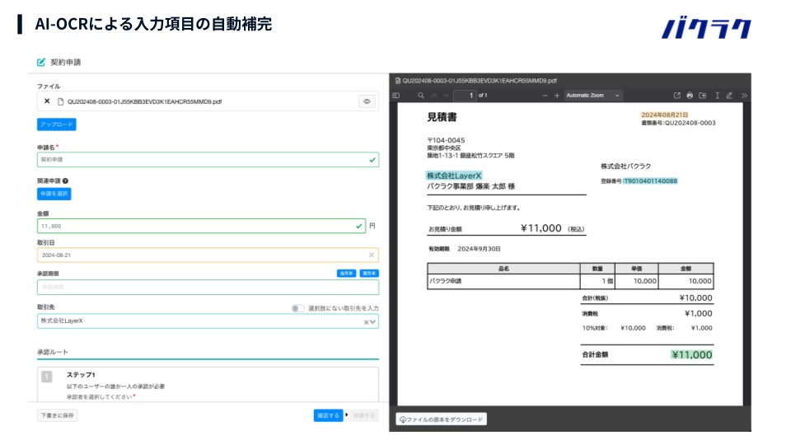Click the バクラク申請 item row in PDF table

570,281
